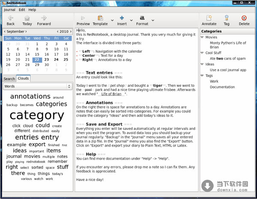Screen dimensions: 257x199
Task: Select September 24 in the calendar
Action: [x=56, y=60]
